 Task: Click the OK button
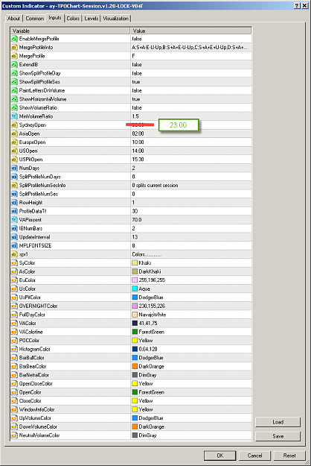click(x=219, y=456)
